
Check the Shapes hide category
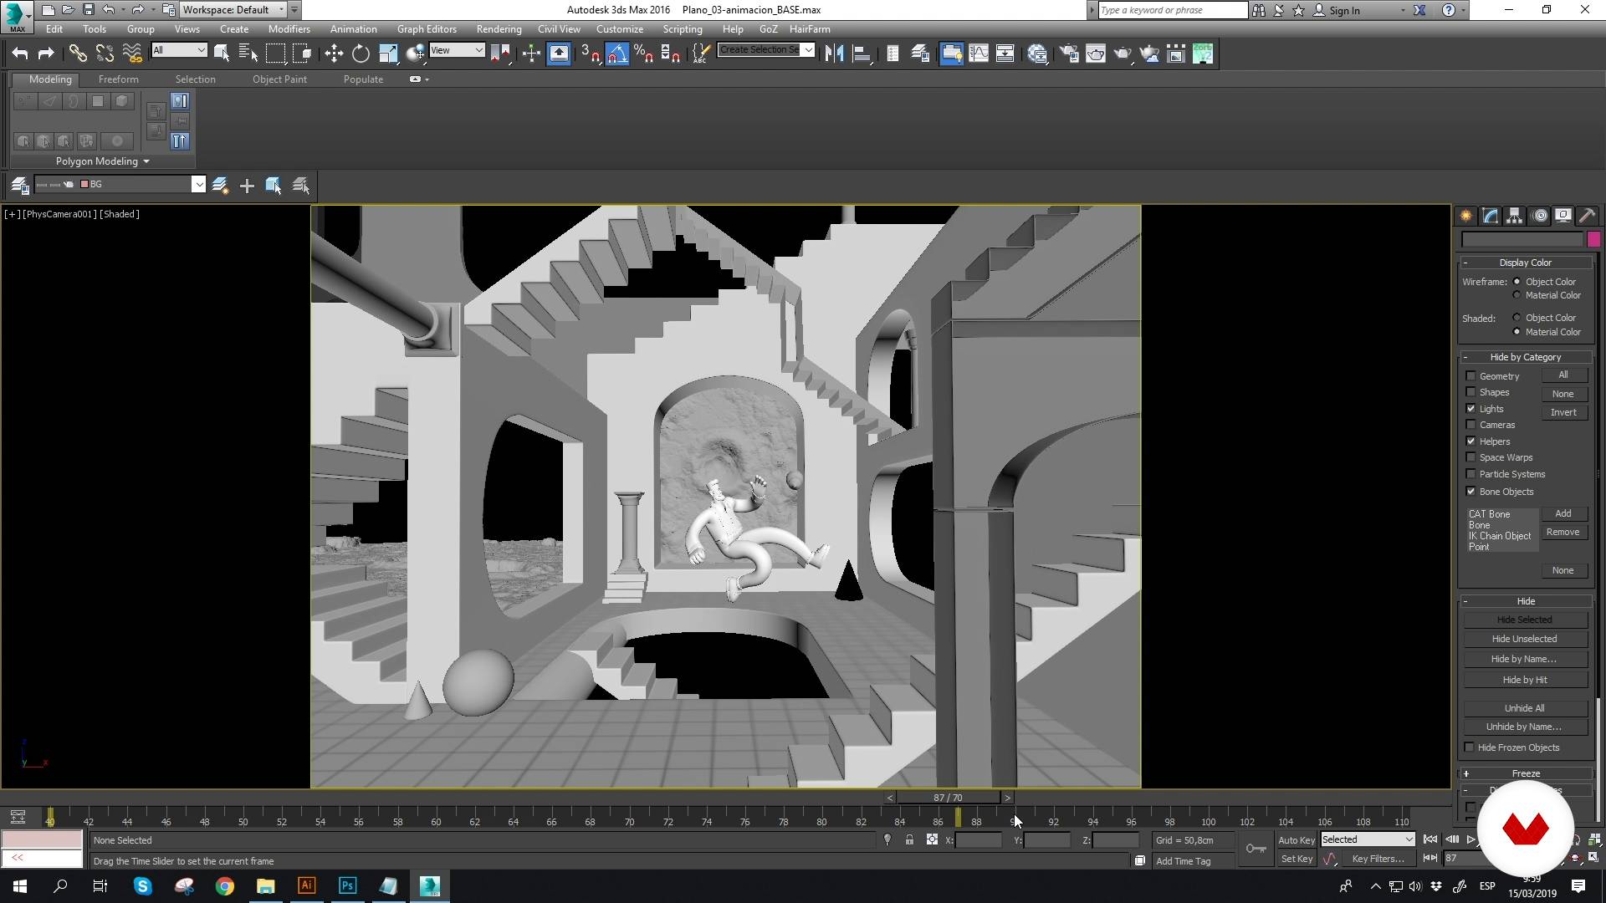click(1470, 392)
